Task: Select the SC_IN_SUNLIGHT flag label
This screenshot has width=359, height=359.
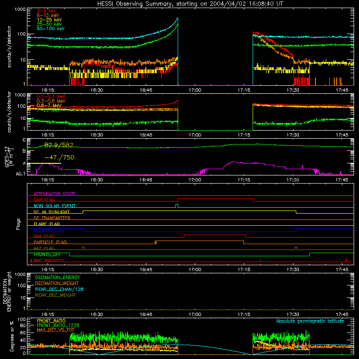Action: (52, 212)
